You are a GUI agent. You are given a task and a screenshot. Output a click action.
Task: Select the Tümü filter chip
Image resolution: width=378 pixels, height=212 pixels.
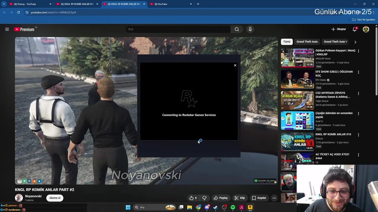click(x=287, y=42)
